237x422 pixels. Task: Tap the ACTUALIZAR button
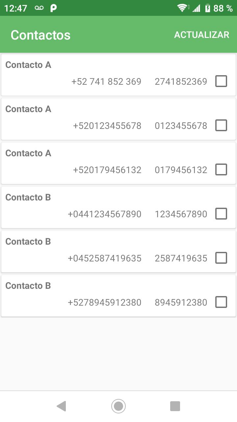[x=201, y=35]
